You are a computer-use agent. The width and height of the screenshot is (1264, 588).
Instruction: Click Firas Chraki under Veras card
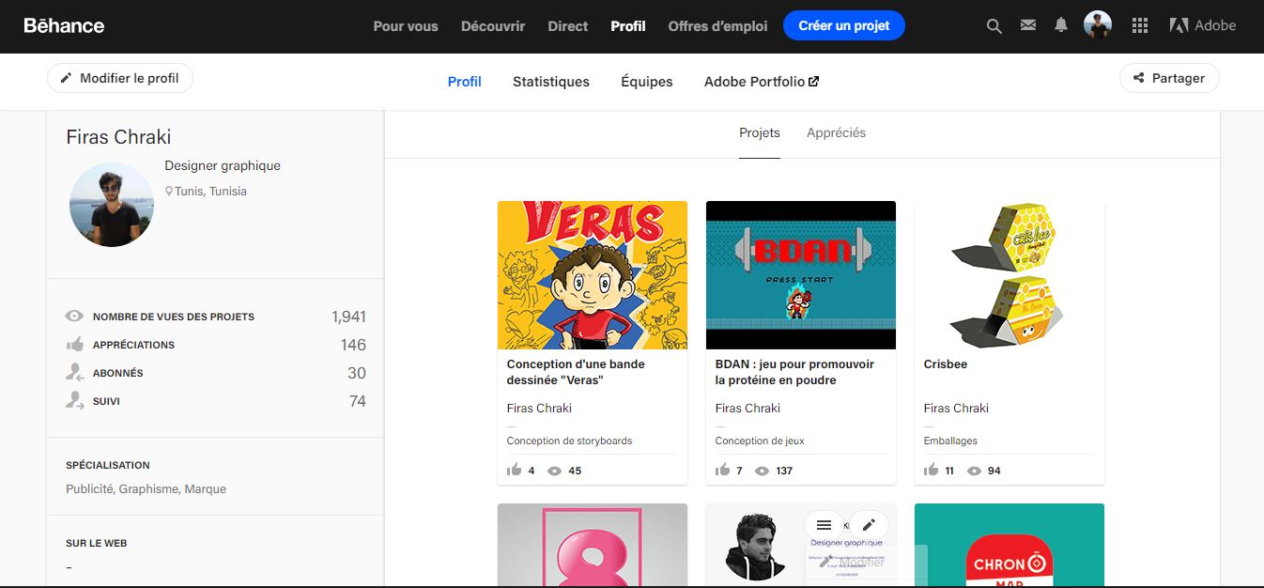539,409
